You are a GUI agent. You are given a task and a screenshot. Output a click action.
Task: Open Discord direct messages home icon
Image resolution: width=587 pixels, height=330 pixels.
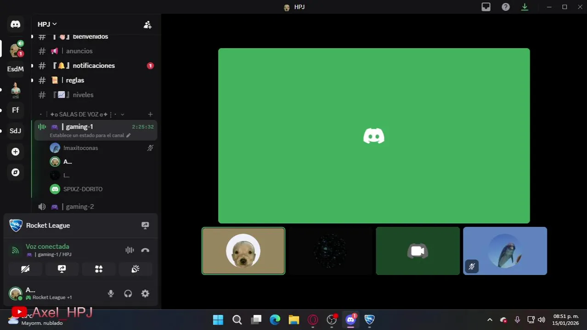15,24
